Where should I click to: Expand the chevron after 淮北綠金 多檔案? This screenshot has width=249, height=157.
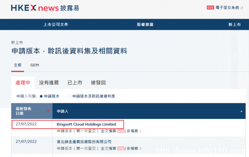pyautogui.click(x=140, y=149)
